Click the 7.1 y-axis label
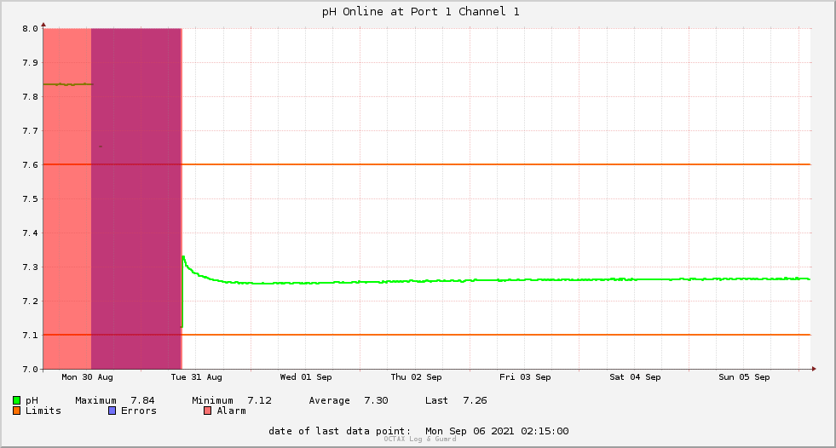Viewport: 836px width, 448px height. coord(31,336)
